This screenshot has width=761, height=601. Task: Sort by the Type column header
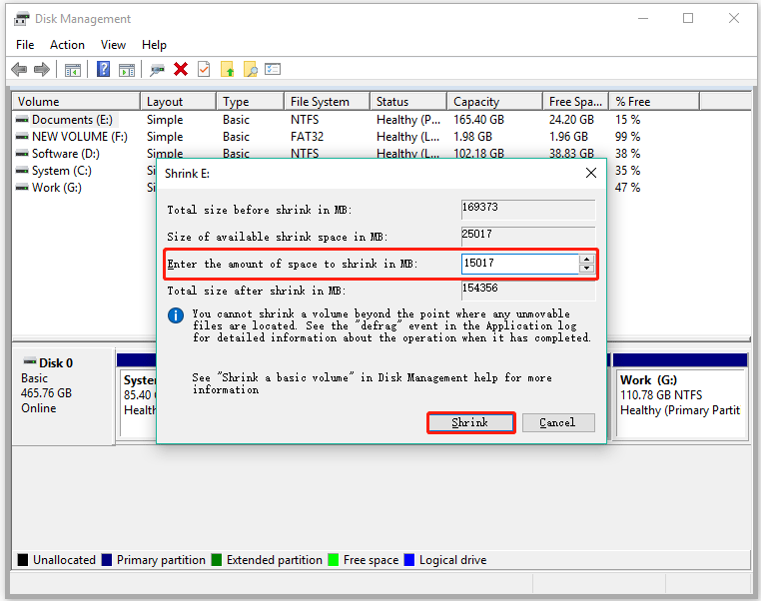pos(250,102)
